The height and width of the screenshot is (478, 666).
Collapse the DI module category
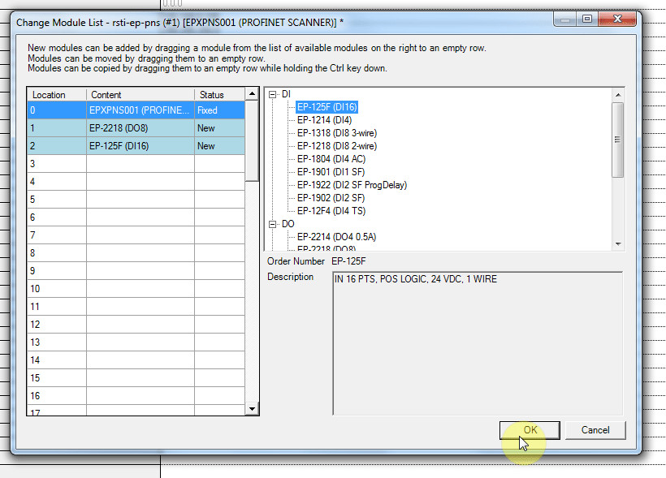point(273,95)
